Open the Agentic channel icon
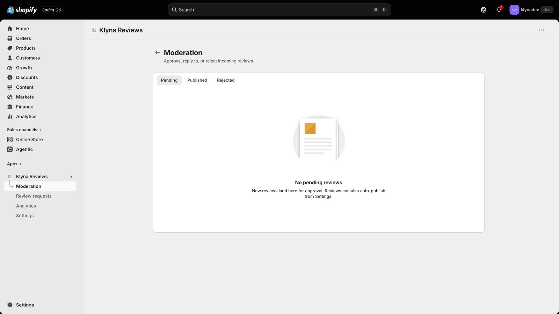Viewport: 559px width, 314px height. pyautogui.click(x=10, y=149)
